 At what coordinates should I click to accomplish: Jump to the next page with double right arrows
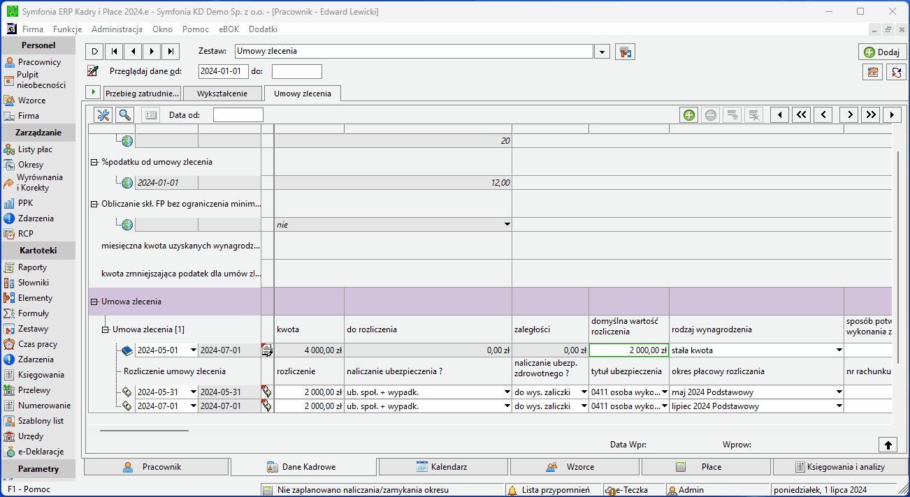pos(870,115)
